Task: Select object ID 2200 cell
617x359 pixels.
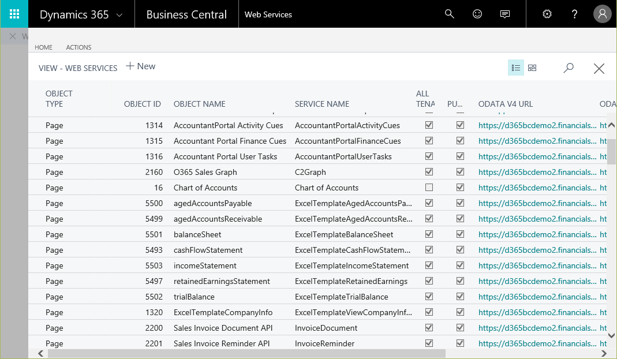Action: tap(154, 328)
